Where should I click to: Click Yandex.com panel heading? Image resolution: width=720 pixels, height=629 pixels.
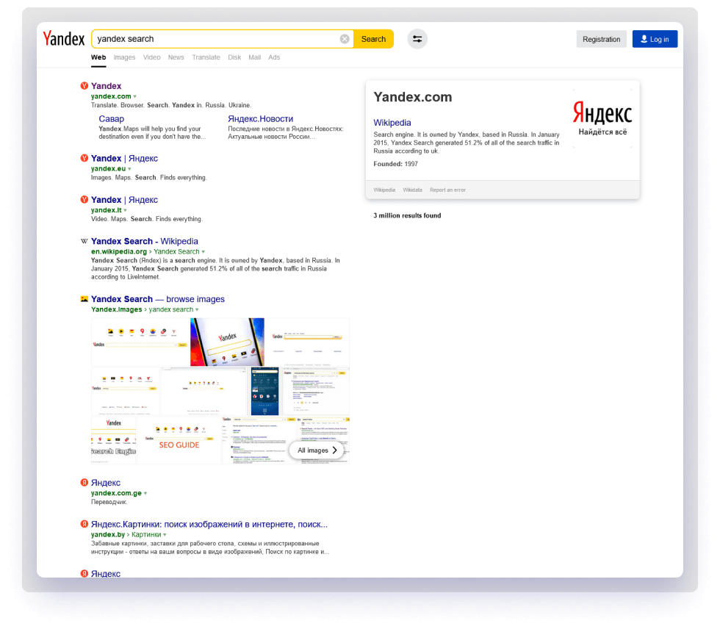[x=413, y=97]
